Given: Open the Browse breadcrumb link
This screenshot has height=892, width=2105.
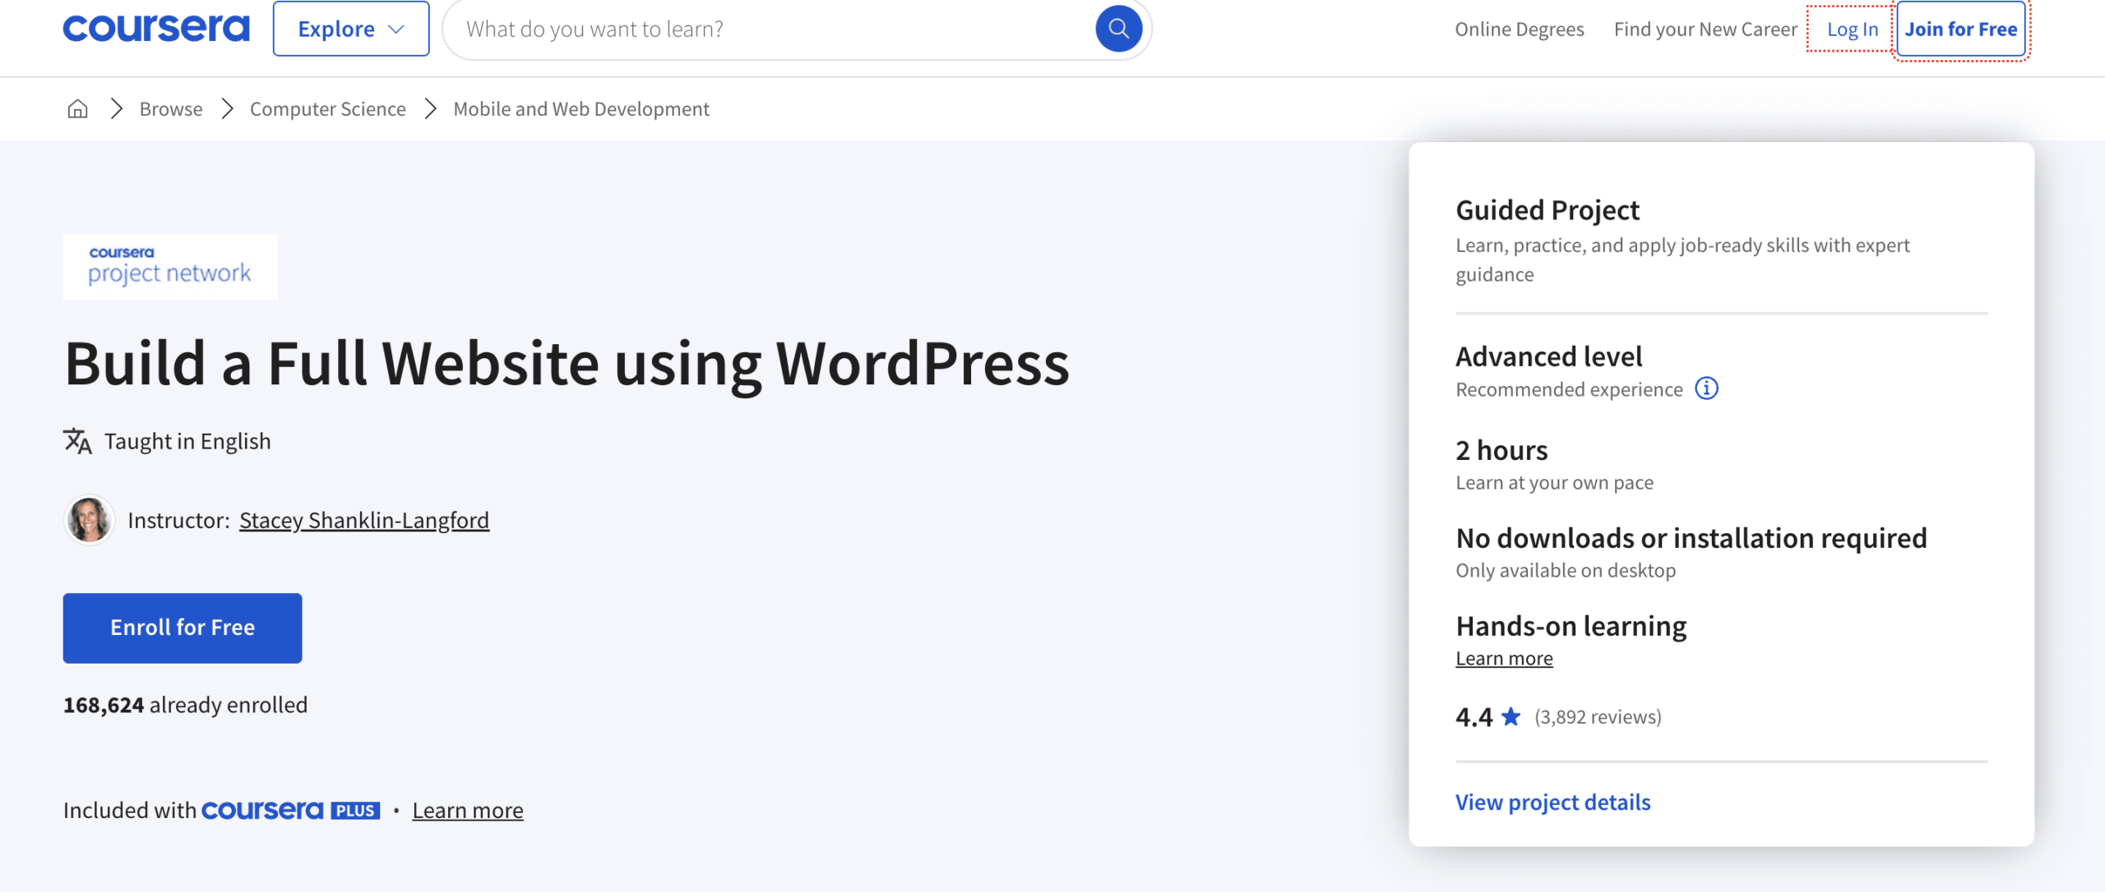Looking at the screenshot, I should (170, 108).
